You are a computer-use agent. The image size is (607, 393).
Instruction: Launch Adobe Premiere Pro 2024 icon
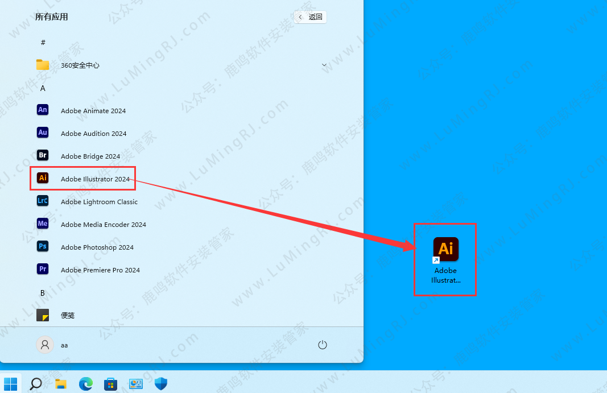pyautogui.click(x=43, y=269)
